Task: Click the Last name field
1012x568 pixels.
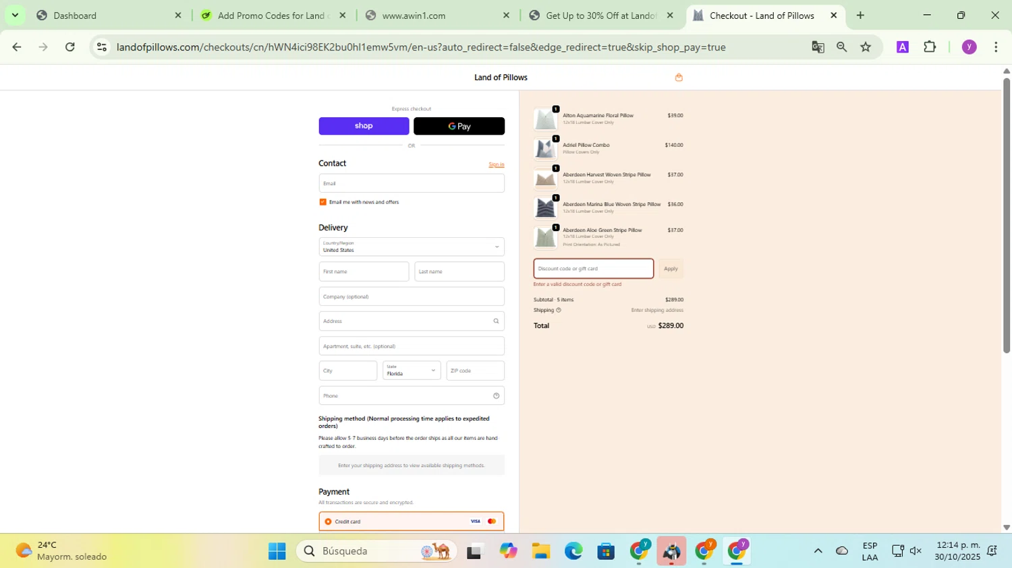Action: [459, 272]
